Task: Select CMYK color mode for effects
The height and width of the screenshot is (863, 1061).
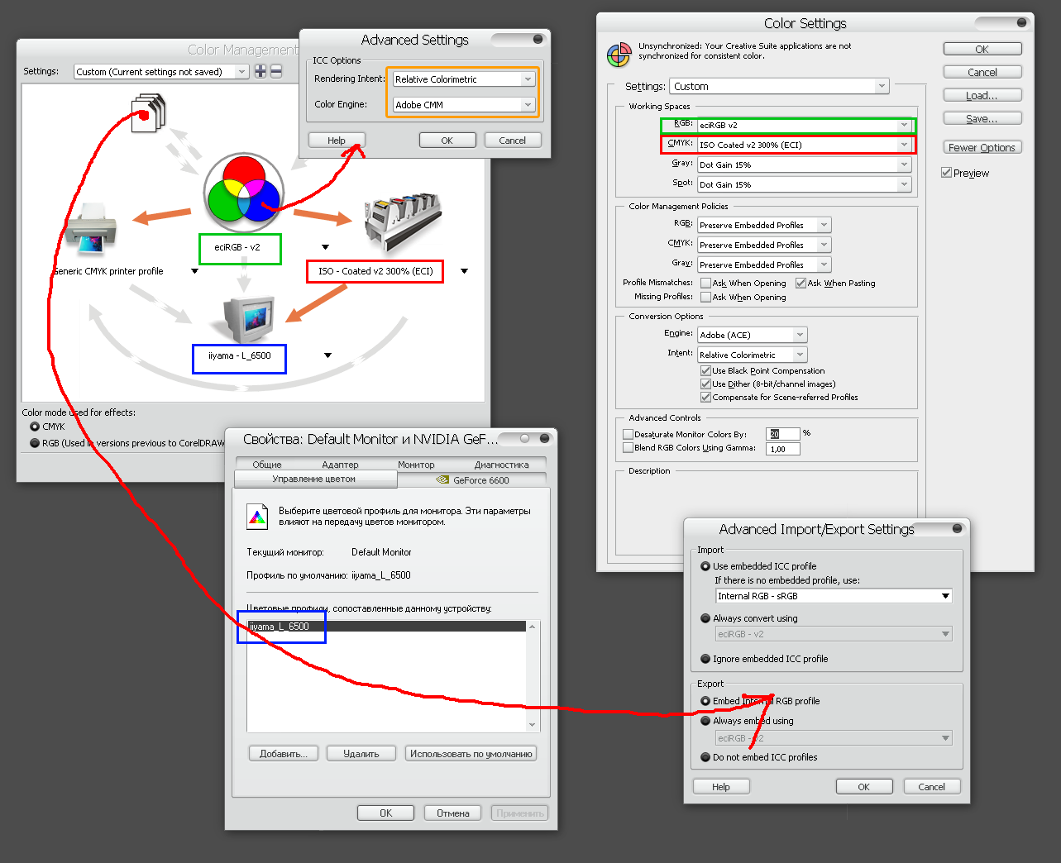Action: (x=35, y=427)
